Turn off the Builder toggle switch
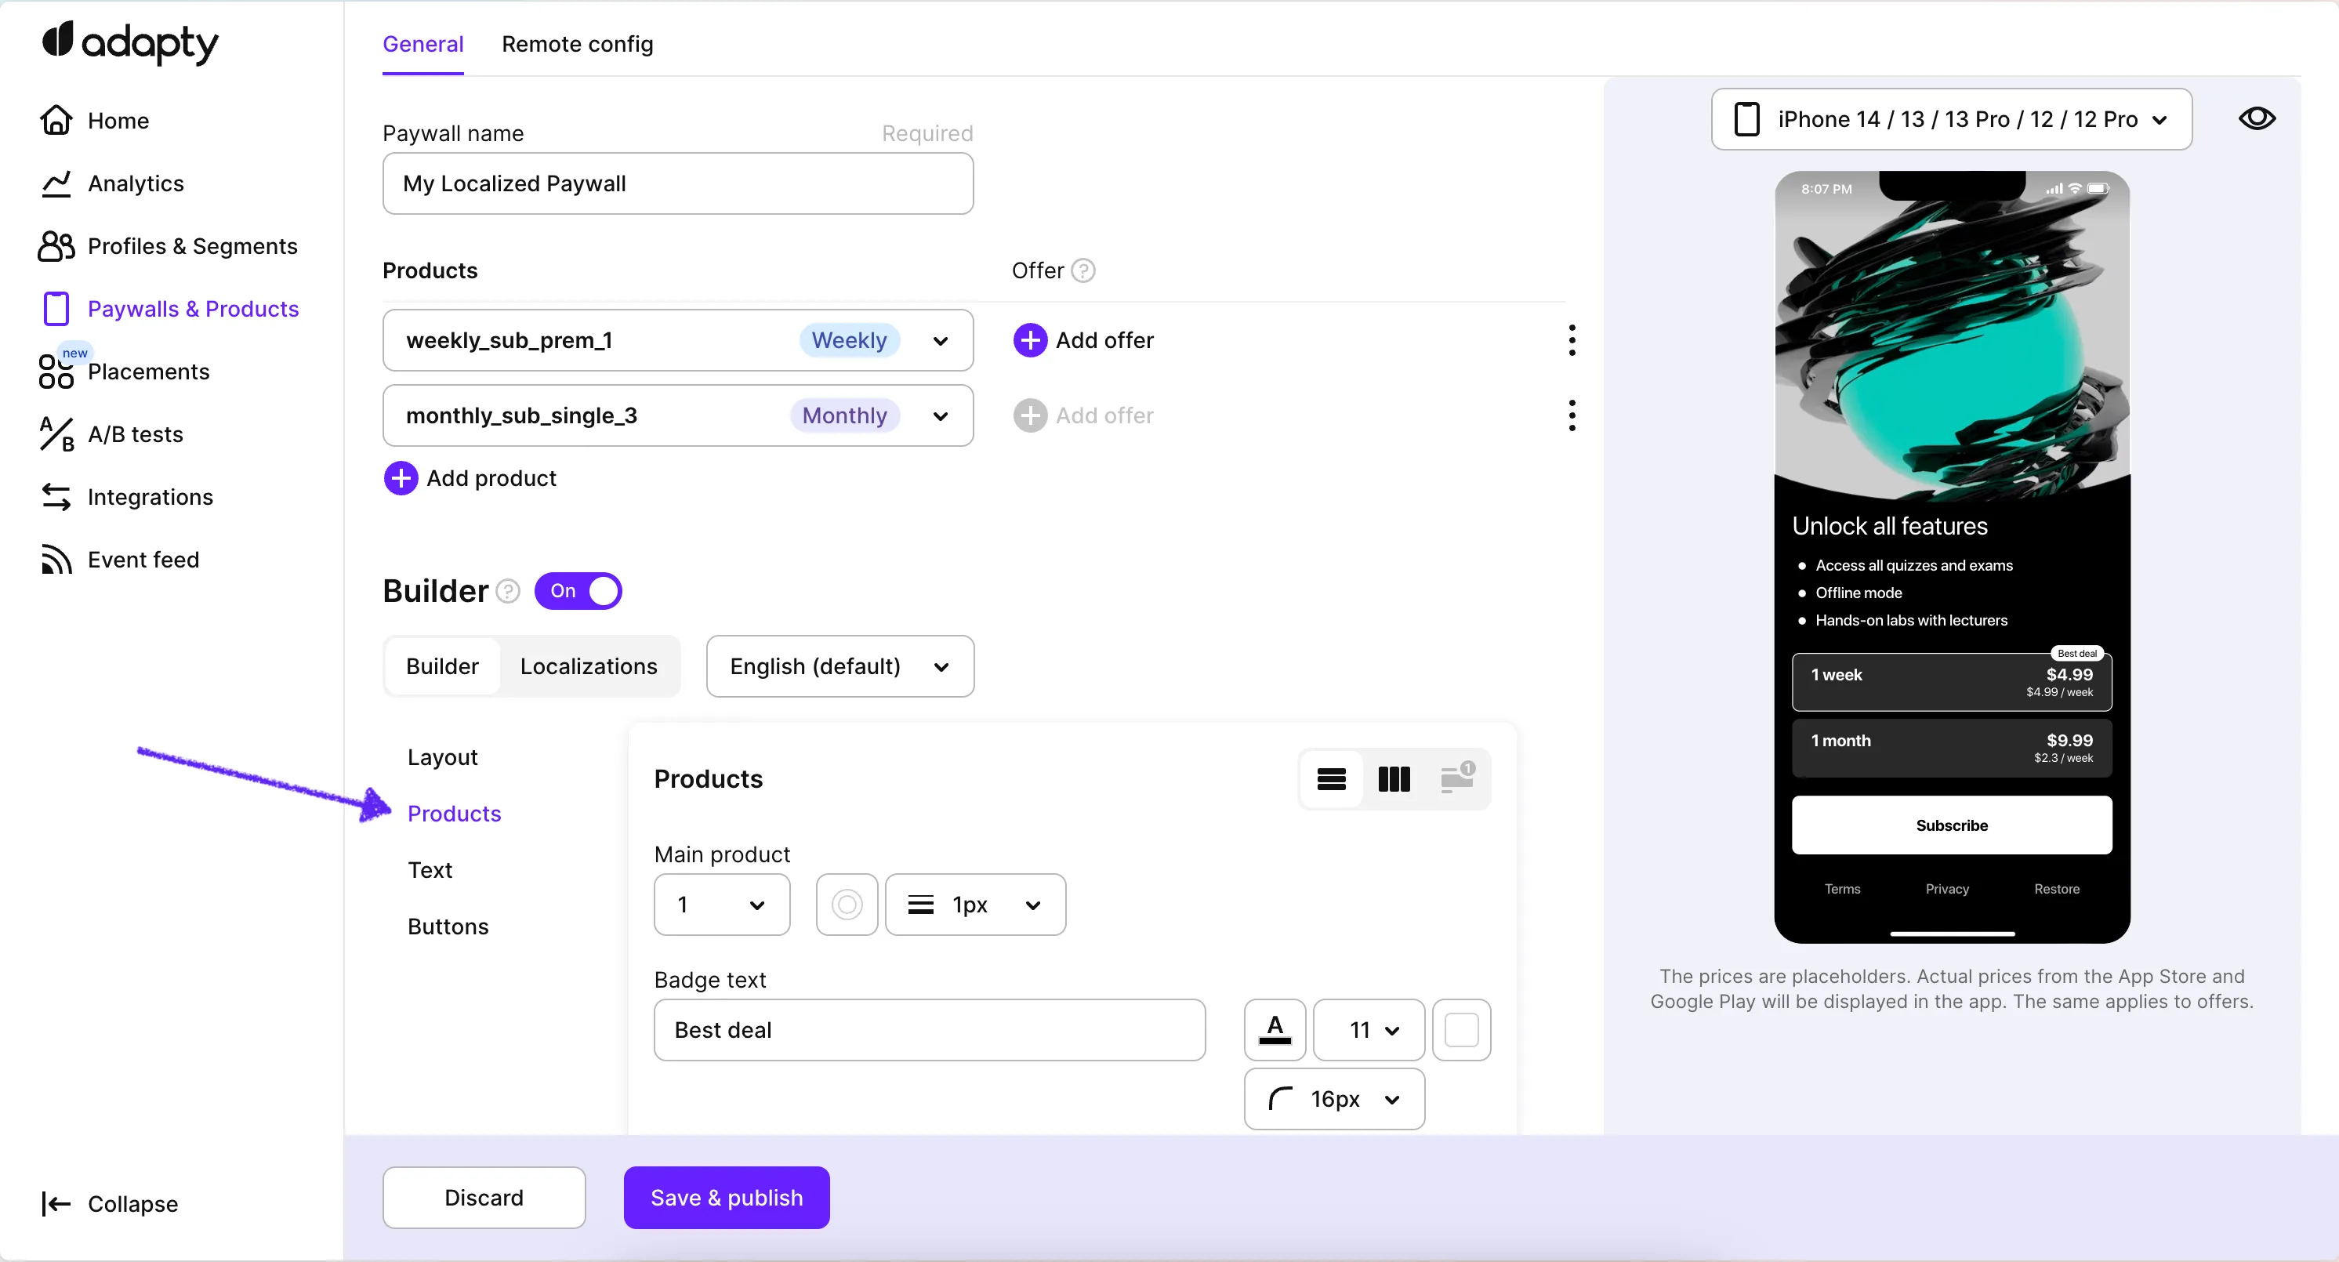The height and width of the screenshot is (1262, 2339). point(578,591)
